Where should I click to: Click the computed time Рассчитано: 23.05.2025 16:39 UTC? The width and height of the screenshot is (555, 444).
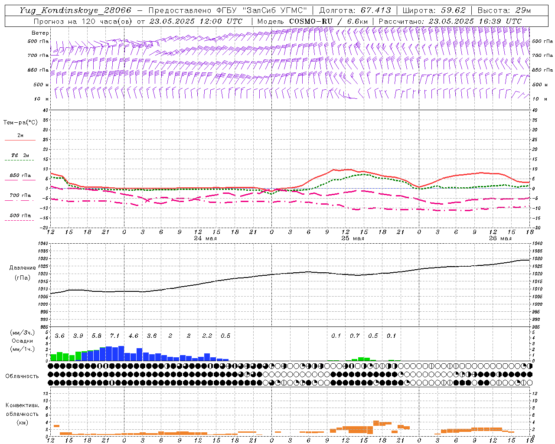450,21
